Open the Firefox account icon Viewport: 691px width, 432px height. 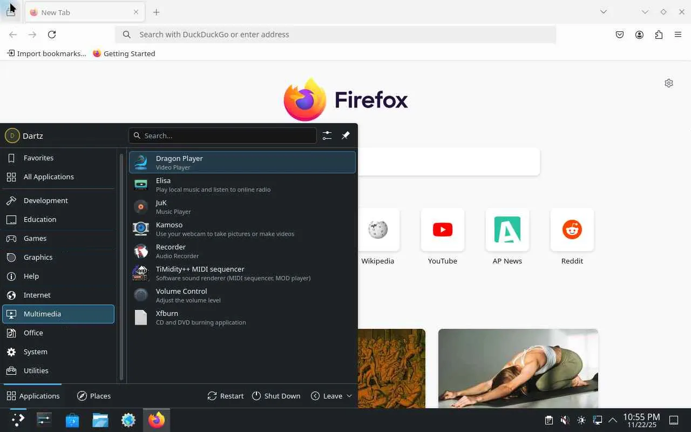pyautogui.click(x=639, y=35)
